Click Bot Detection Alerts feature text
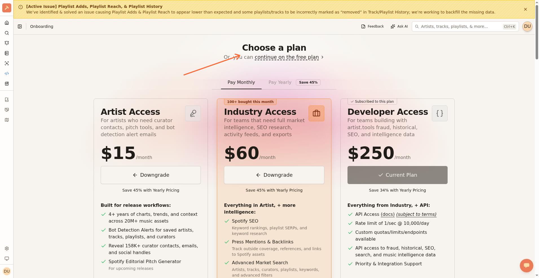 pyautogui.click(x=151, y=234)
